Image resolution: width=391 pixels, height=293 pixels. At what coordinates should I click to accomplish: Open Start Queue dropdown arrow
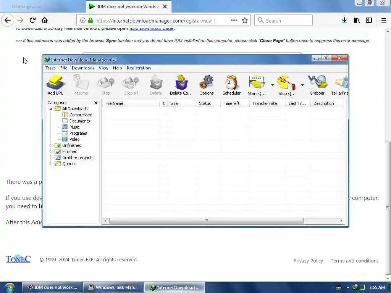point(272,85)
